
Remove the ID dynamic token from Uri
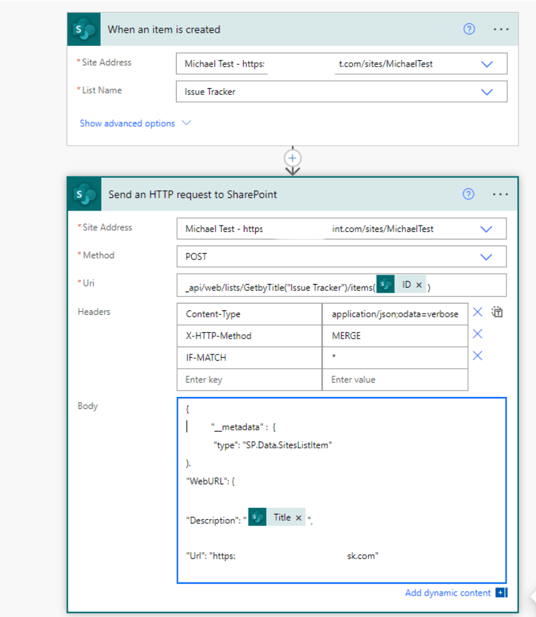tap(419, 285)
